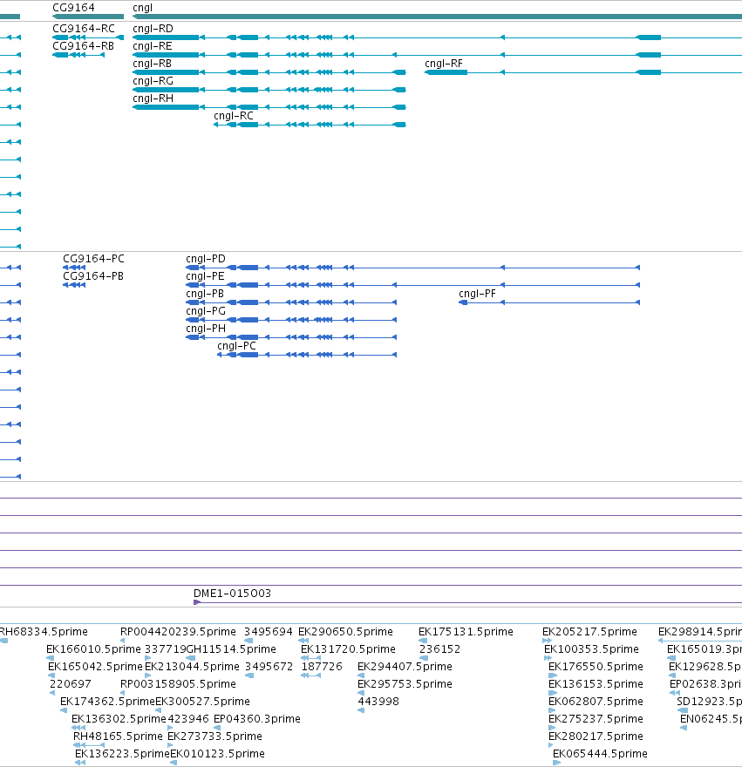Click the EK294407.5prime EST label

coord(405,667)
